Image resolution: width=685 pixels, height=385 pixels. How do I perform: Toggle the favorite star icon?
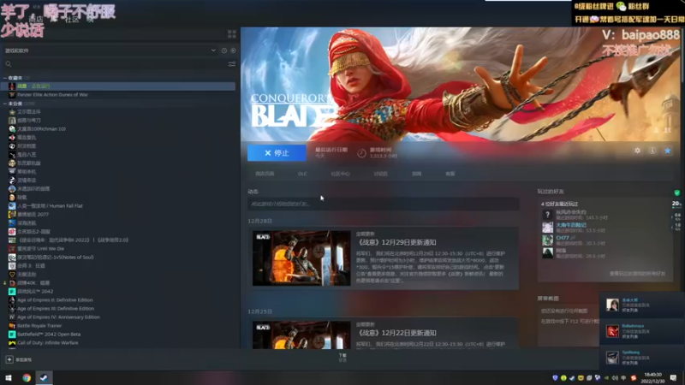click(668, 151)
